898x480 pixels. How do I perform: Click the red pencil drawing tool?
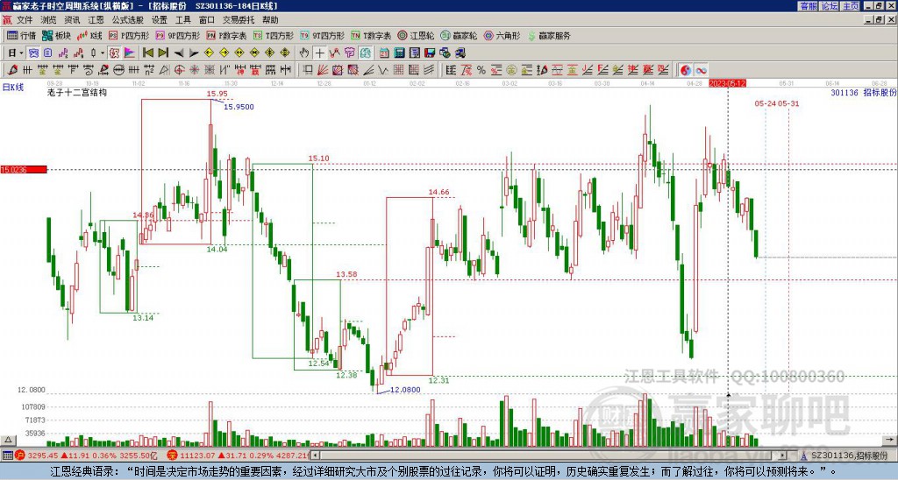pos(12,70)
